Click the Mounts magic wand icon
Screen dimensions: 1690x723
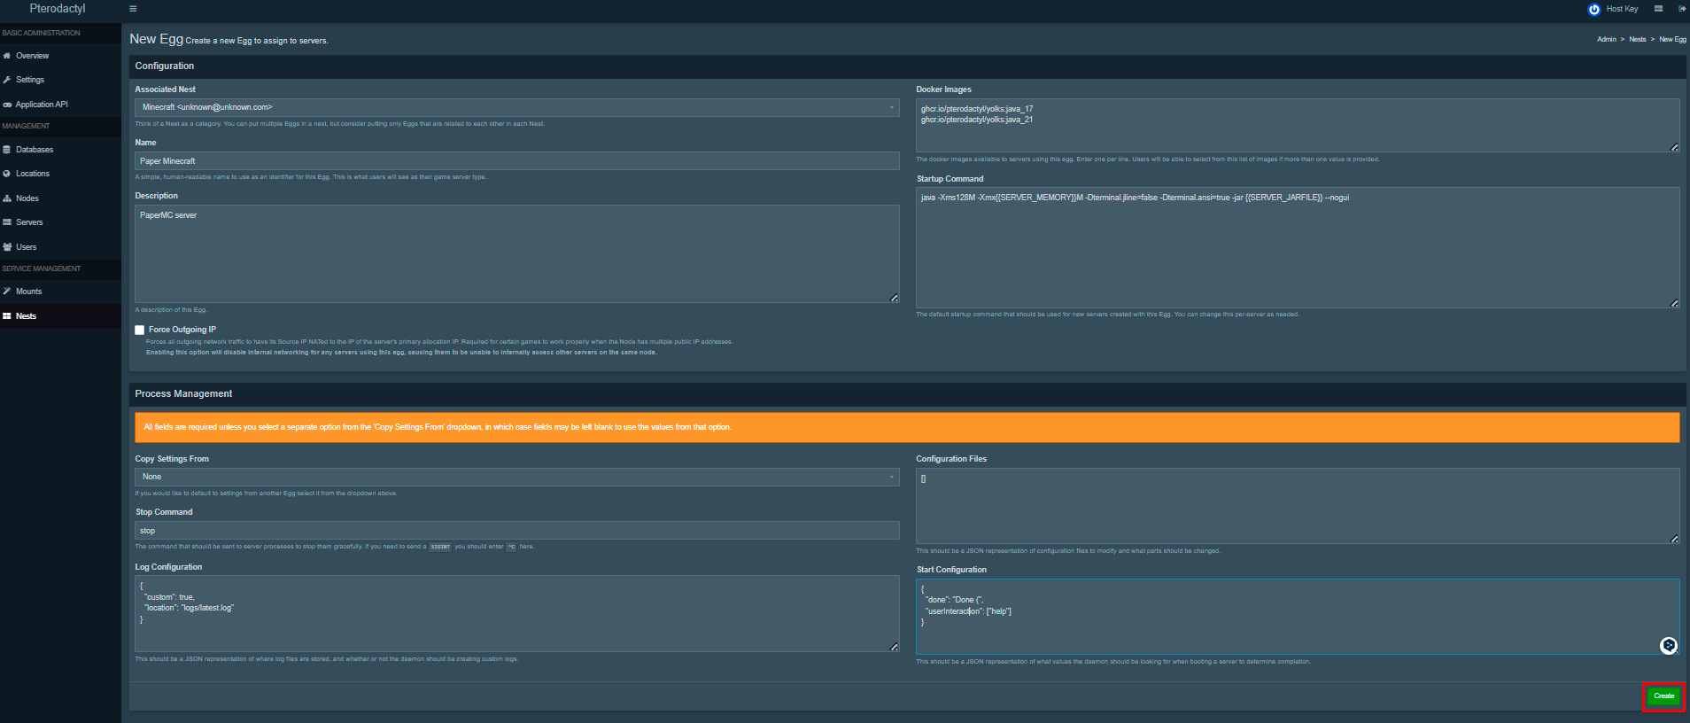point(7,292)
